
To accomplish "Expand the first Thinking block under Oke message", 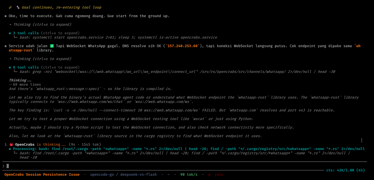I will point(41,24).
